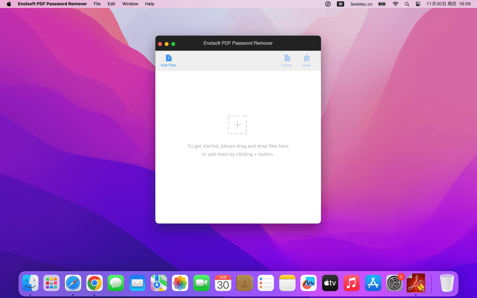
Task: Open Reminders from the Dock
Action: click(x=266, y=283)
